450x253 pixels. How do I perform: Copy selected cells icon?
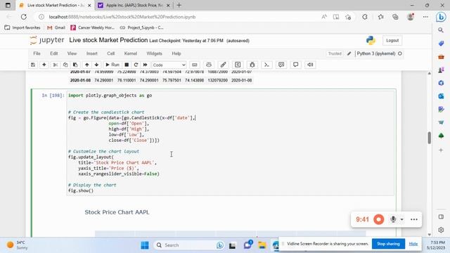[x=65, y=65]
